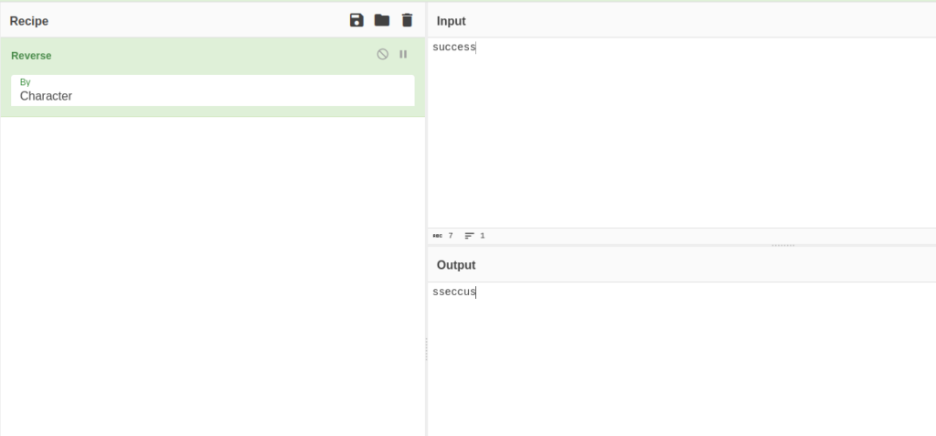
Task: Click the line count value 1
Action: coord(483,236)
